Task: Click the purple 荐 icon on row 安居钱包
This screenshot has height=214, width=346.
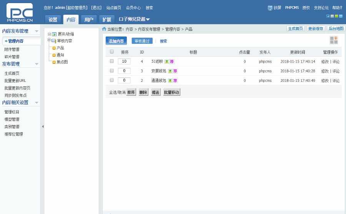Action: click(175, 71)
